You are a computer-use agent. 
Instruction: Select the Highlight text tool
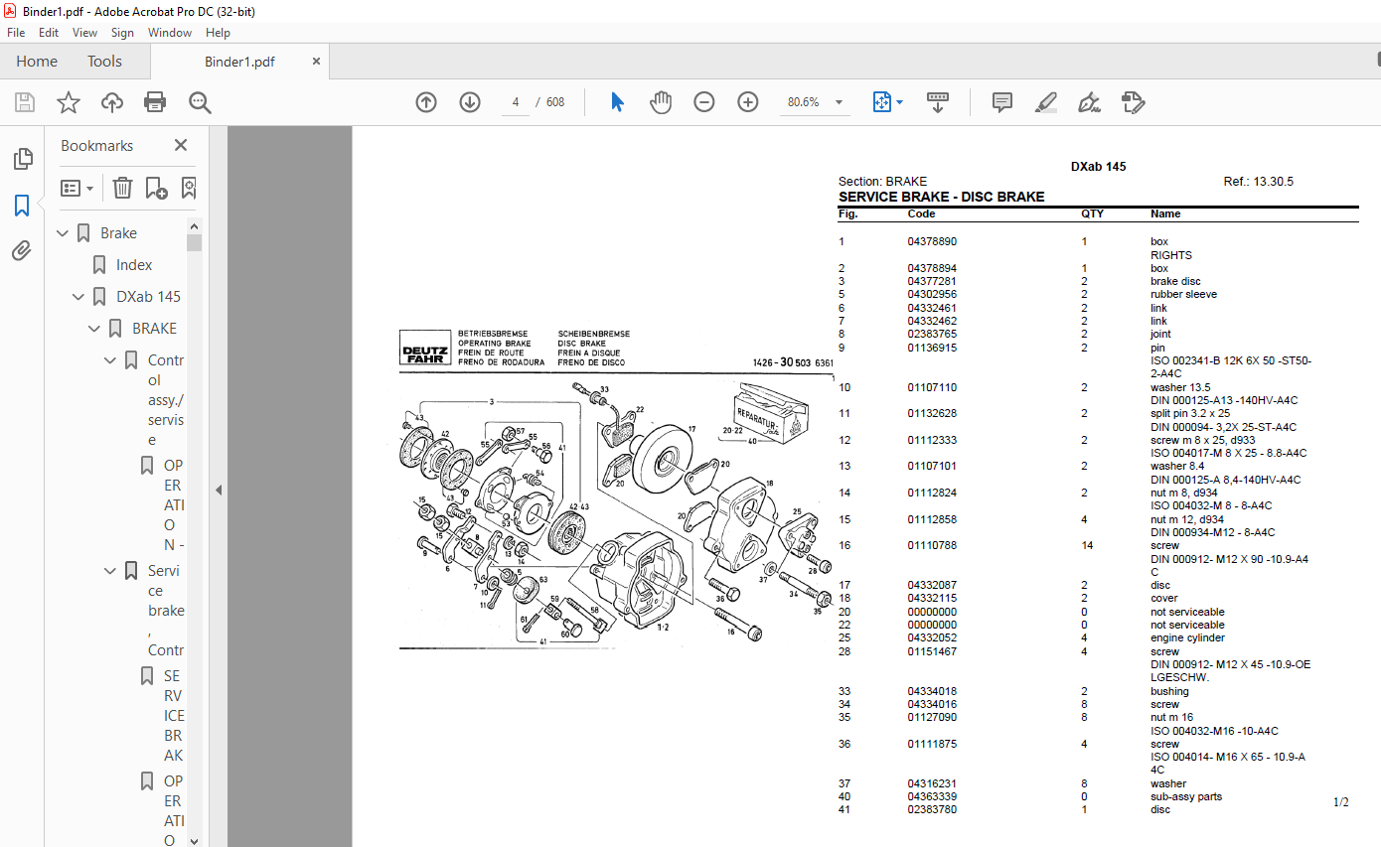point(1046,102)
